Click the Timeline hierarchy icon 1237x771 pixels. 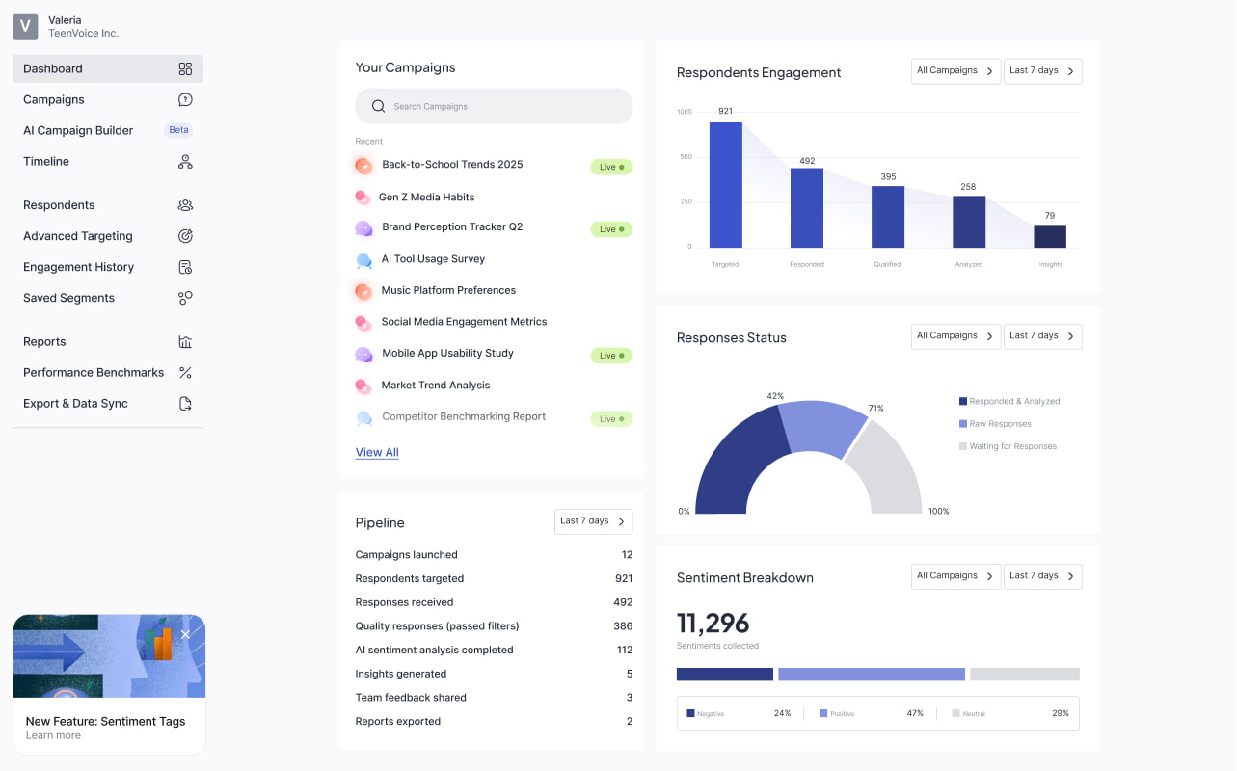(185, 162)
